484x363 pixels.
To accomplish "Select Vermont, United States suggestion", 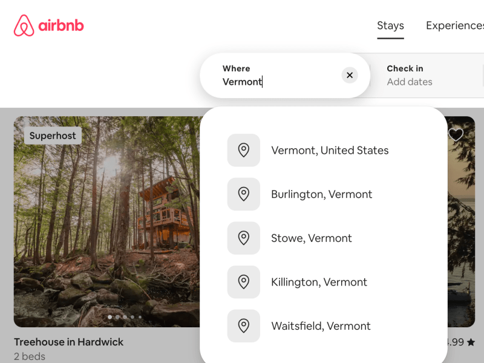I will (330, 151).
